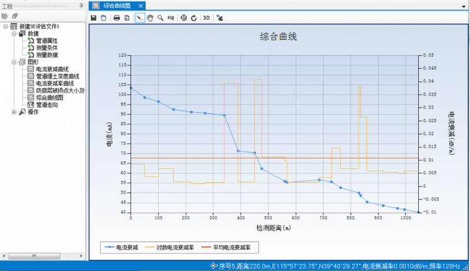Click the 管道走向 map icon
This screenshot has height=271, width=470.
(31, 105)
